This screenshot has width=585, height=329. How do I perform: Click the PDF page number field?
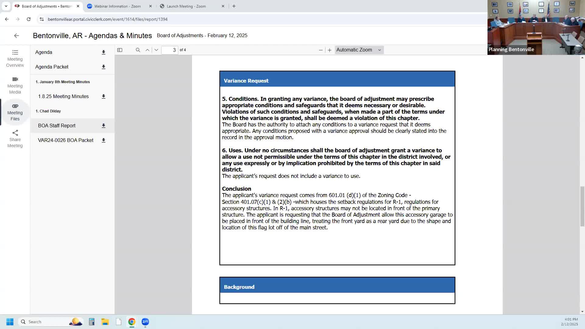pos(170,50)
